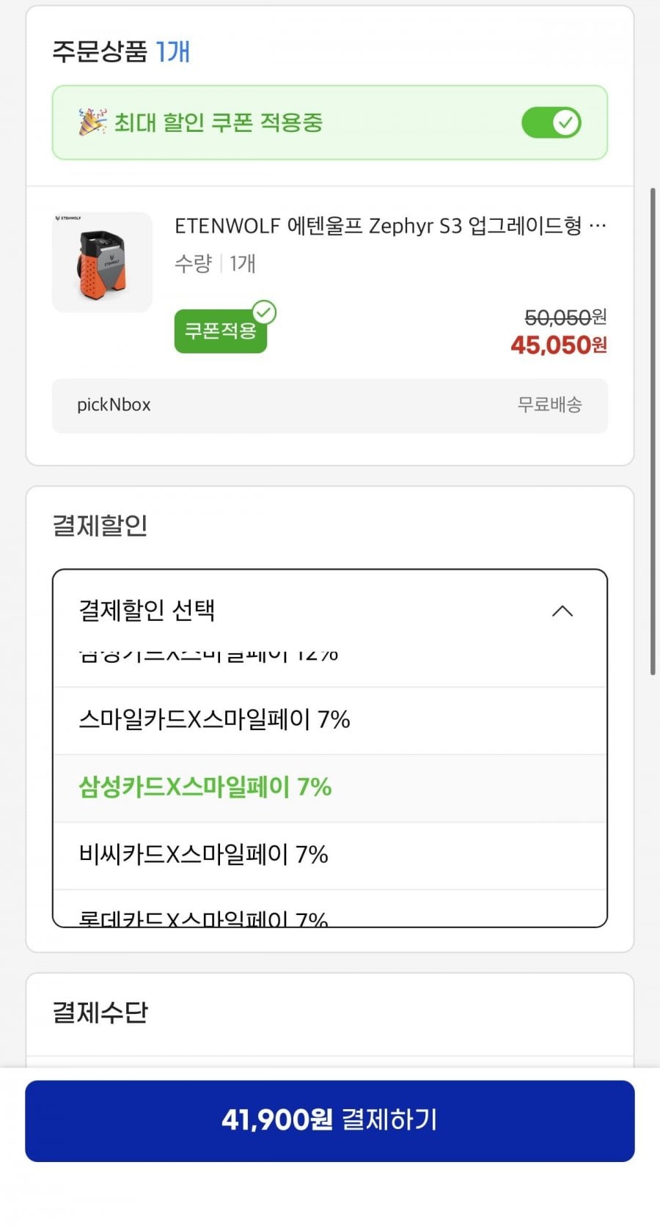660x1228 pixels.
Task: Turn off the 최대 할인 쿠폰 적용중 toggle
Action: 551,122
